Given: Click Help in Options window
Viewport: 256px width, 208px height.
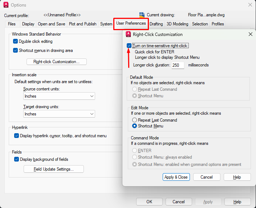Looking at the screenshot, I should 237,201.
